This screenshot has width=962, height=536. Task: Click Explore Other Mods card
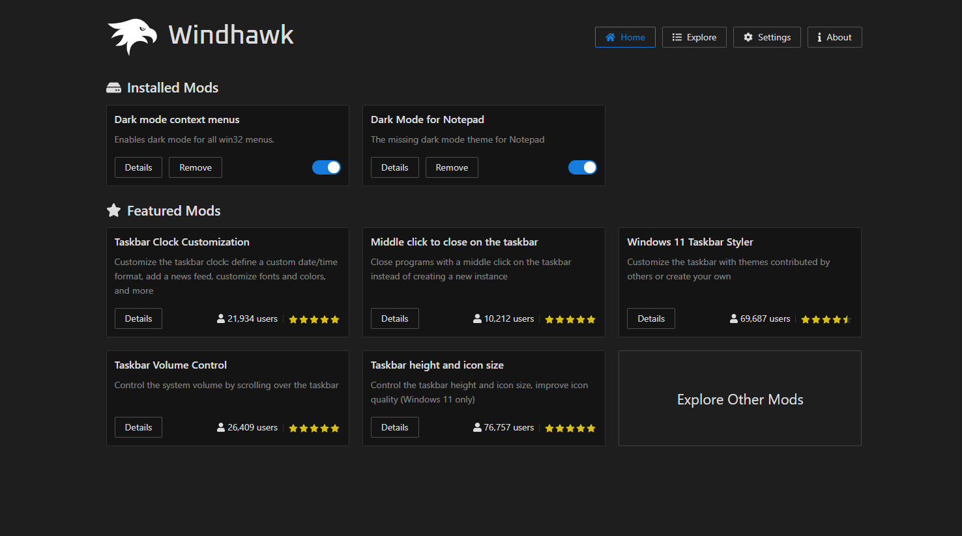click(740, 399)
